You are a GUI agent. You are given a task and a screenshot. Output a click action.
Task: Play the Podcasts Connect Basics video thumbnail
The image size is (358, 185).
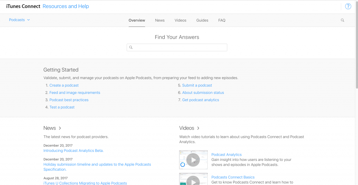[193, 179]
